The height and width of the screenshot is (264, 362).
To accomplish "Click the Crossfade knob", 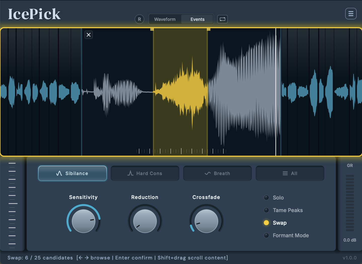I will point(206,221).
